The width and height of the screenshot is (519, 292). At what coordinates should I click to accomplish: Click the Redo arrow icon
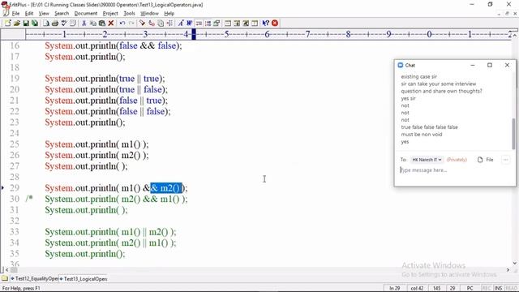point(131,24)
